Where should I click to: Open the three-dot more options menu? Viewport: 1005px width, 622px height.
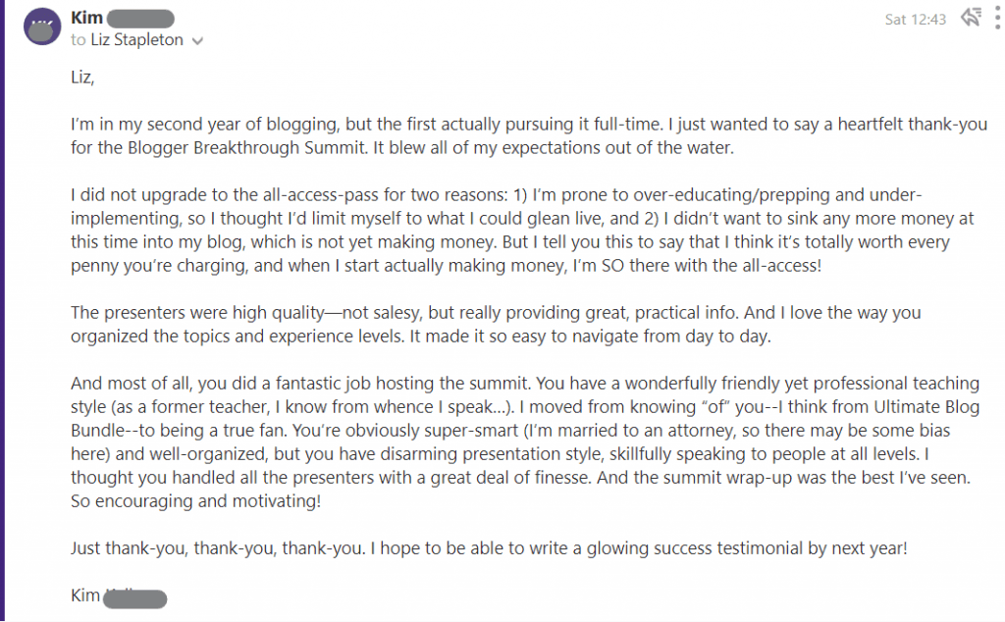coord(997,19)
